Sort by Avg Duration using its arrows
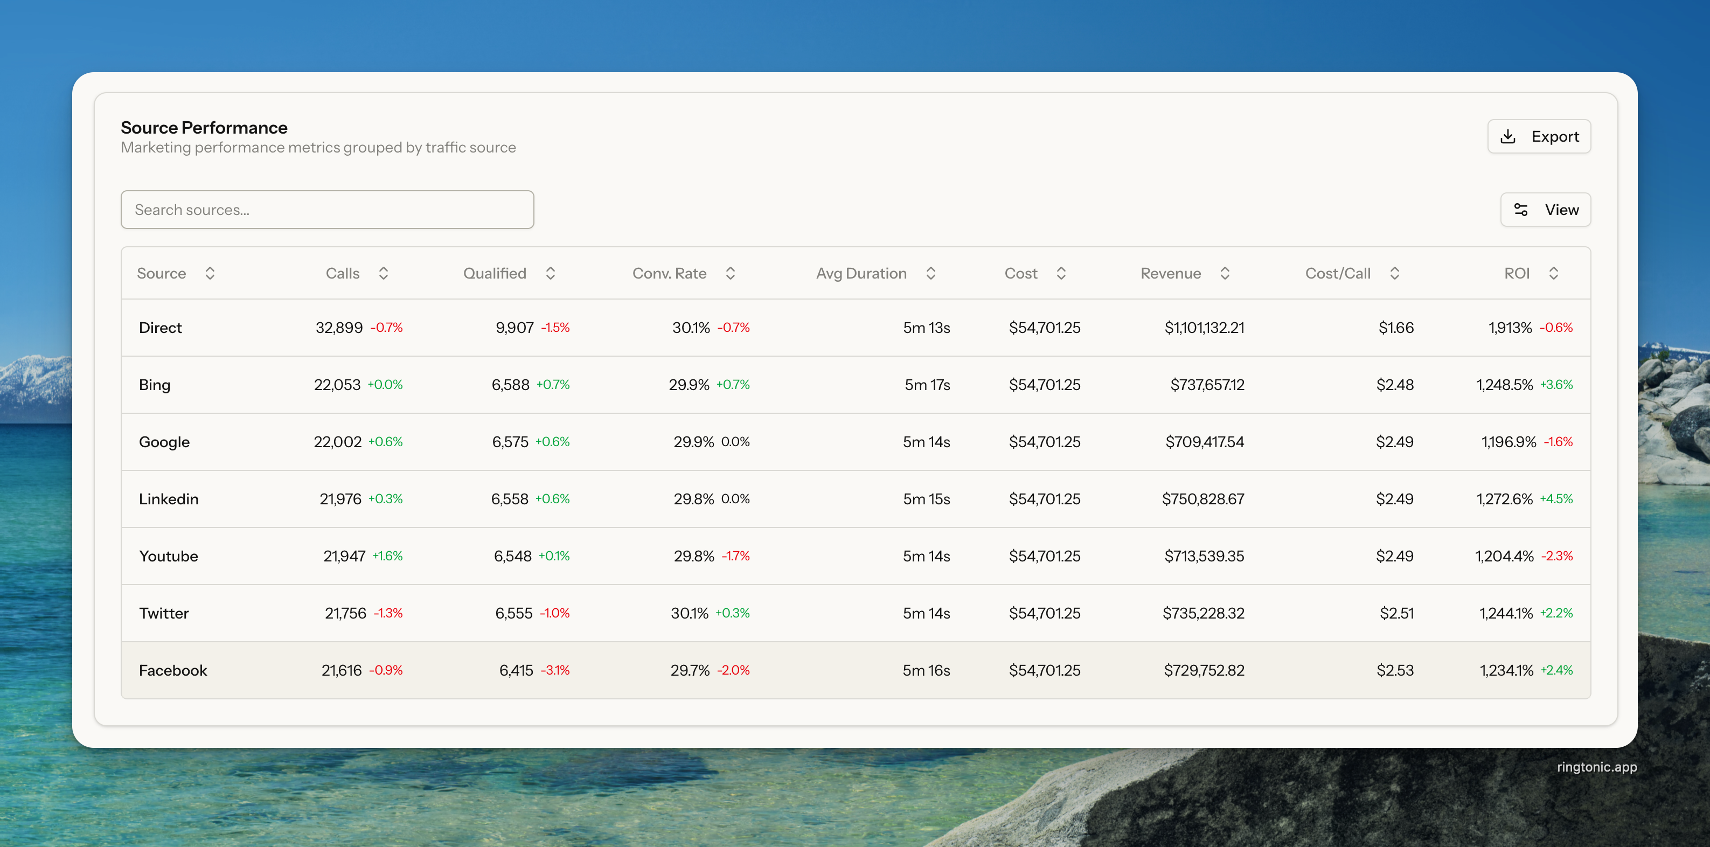 point(930,274)
